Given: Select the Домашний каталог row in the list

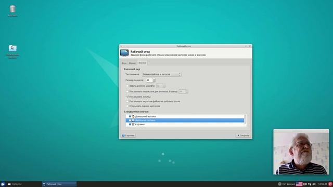Looking at the screenshot, I should click(x=185, y=116).
